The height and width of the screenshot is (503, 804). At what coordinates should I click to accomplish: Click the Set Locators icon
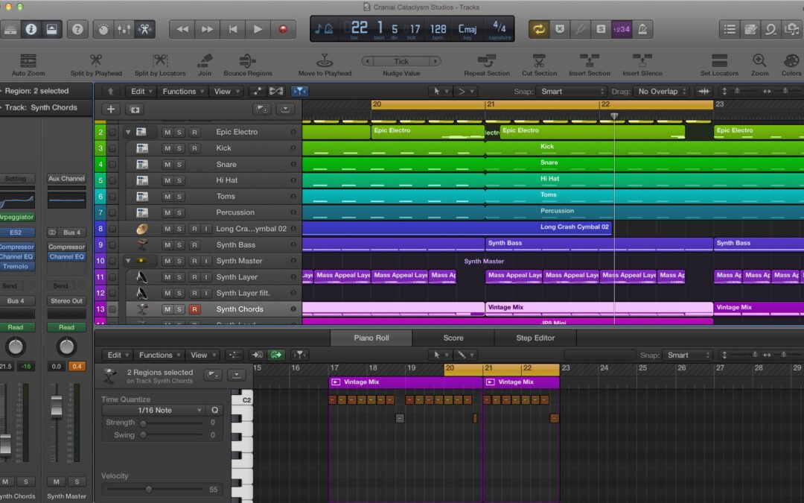[719, 61]
